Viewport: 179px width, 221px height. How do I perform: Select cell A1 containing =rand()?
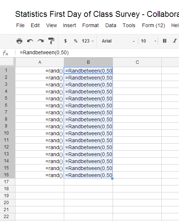pos(40,70)
